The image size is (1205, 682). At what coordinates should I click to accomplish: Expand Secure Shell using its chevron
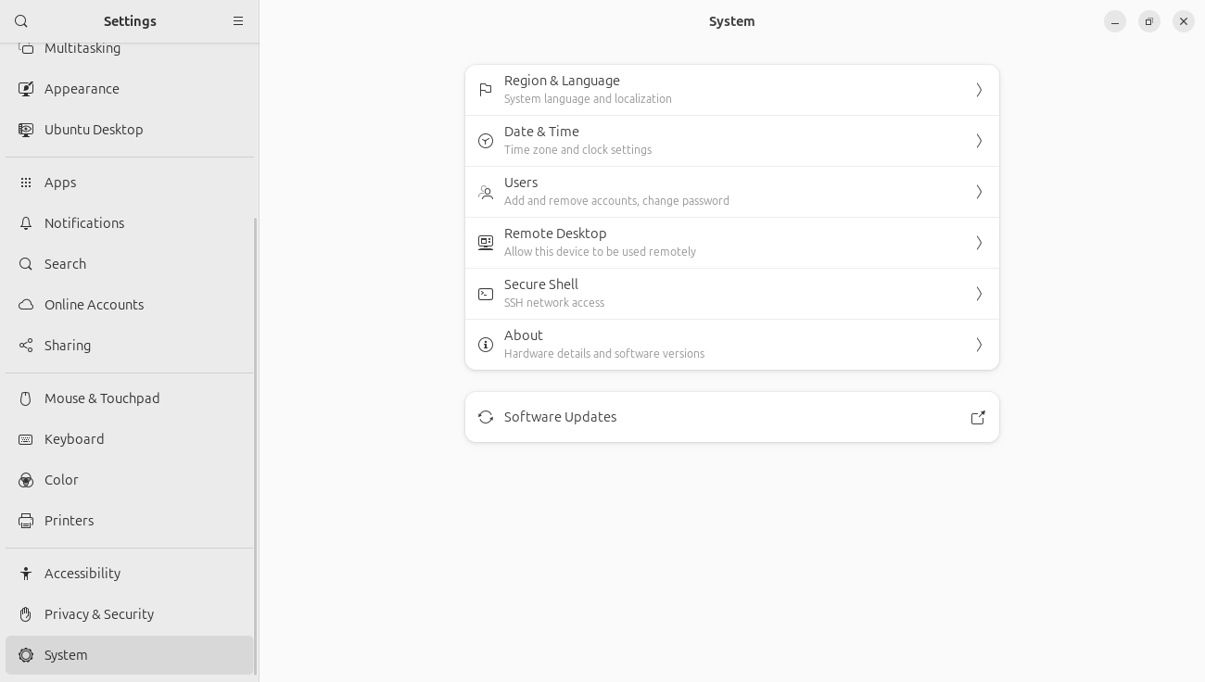coord(979,294)
